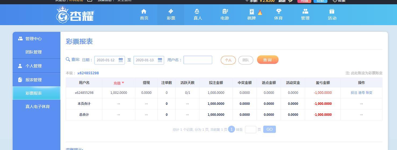397x150 pixels.
Task: Click page number 1 in pagination
Action: click(x=232, y=129)
